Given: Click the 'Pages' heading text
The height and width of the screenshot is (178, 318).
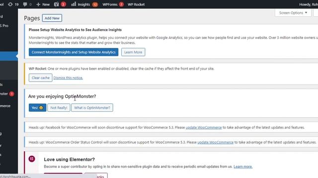Looking at the screenshot, I should pos(32,18).
